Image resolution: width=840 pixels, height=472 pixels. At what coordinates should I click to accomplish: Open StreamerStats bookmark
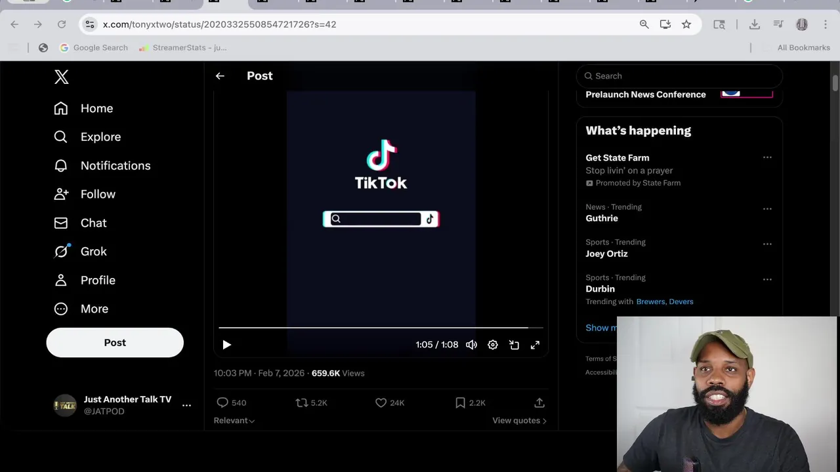182,48
